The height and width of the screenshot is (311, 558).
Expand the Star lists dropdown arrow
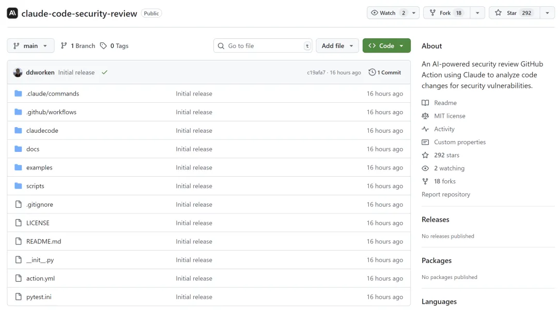pyautogui.click(x=547, y=13)
